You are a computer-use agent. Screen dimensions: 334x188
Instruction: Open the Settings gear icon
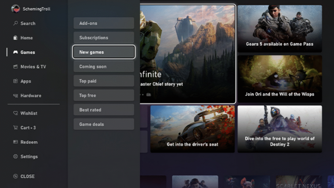tap(15, 157)
